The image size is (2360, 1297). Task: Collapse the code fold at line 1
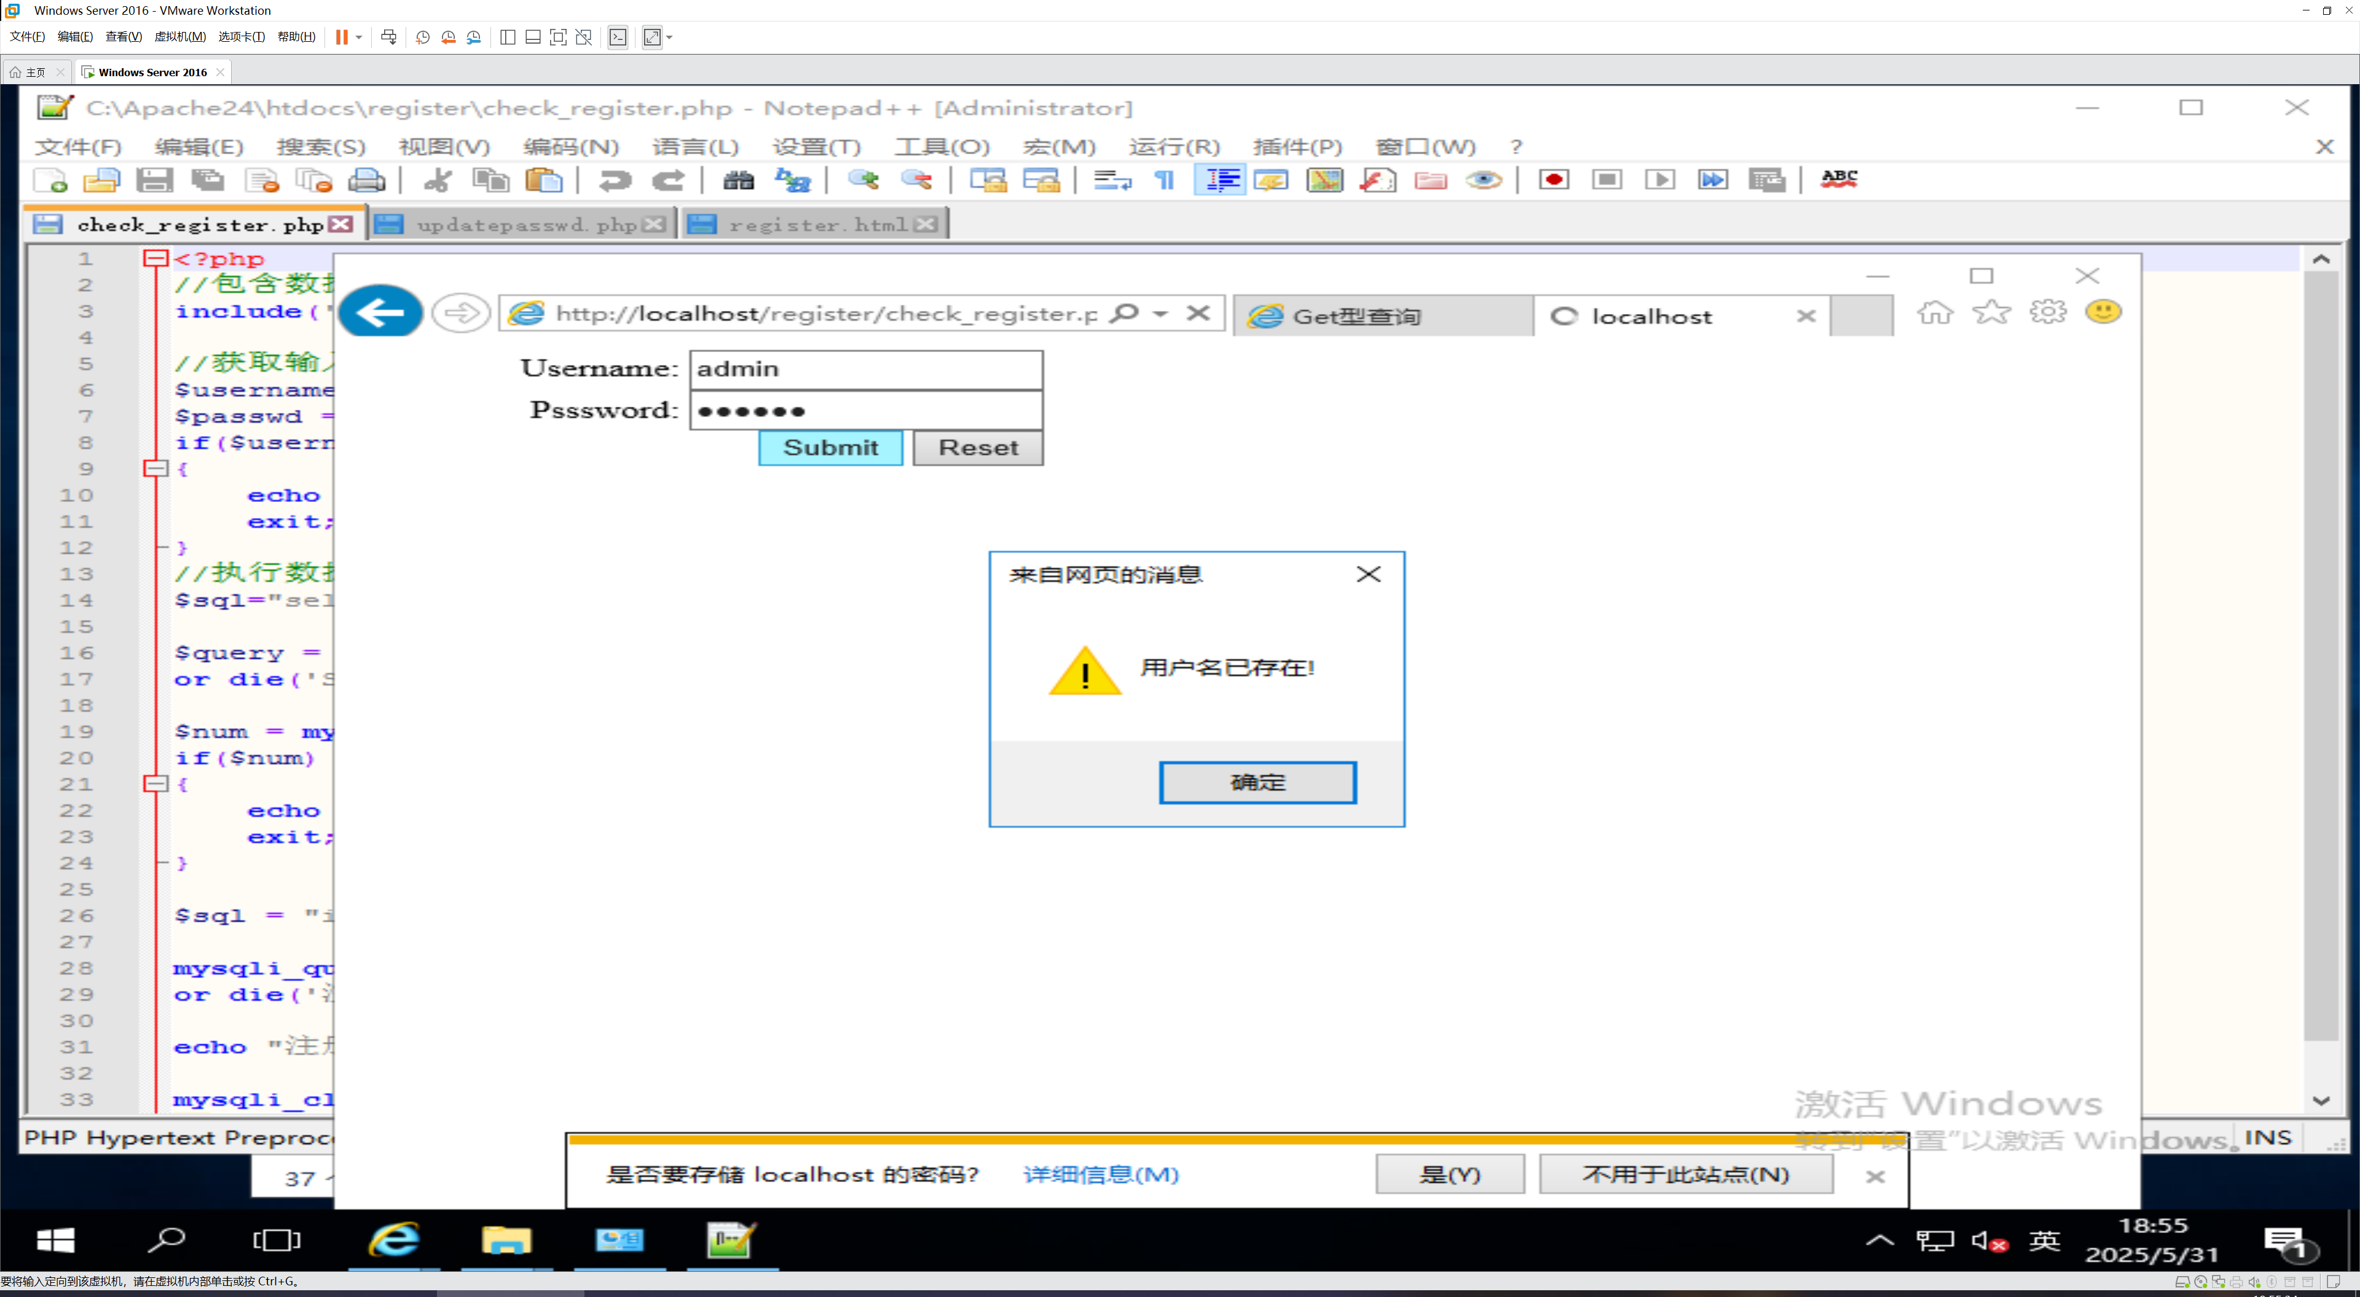pos(155,258)
